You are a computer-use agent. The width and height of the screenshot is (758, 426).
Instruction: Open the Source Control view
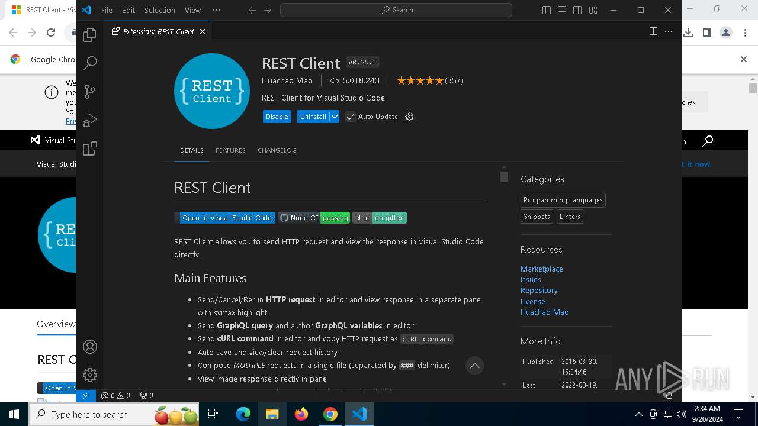[x=90, y=91]
